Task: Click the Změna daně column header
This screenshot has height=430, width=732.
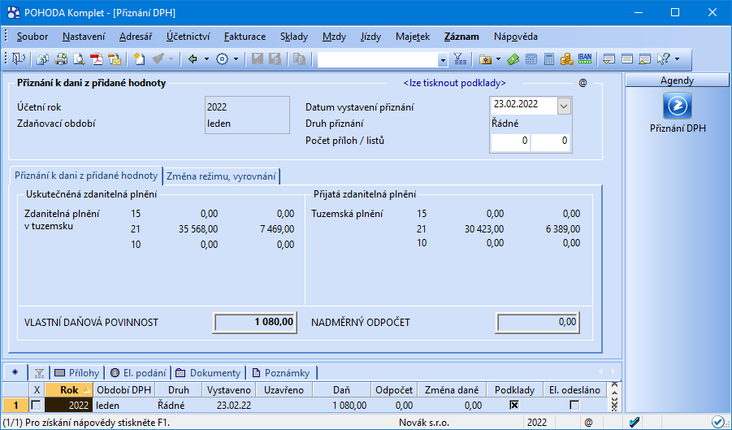Action: pos(452,390)
